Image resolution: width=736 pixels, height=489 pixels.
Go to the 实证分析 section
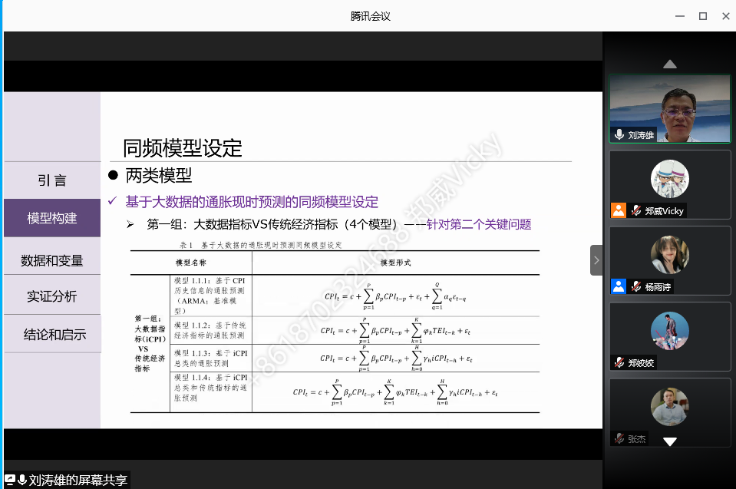point(52,296)
